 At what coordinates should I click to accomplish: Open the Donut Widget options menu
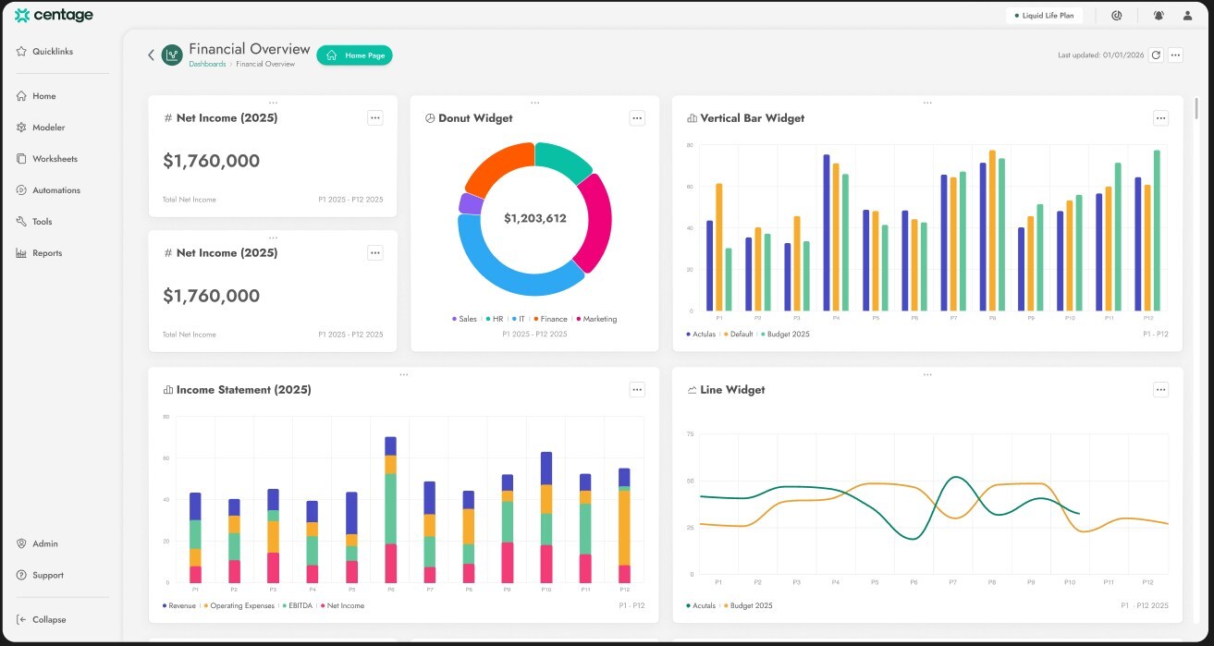tap(637, 117)
